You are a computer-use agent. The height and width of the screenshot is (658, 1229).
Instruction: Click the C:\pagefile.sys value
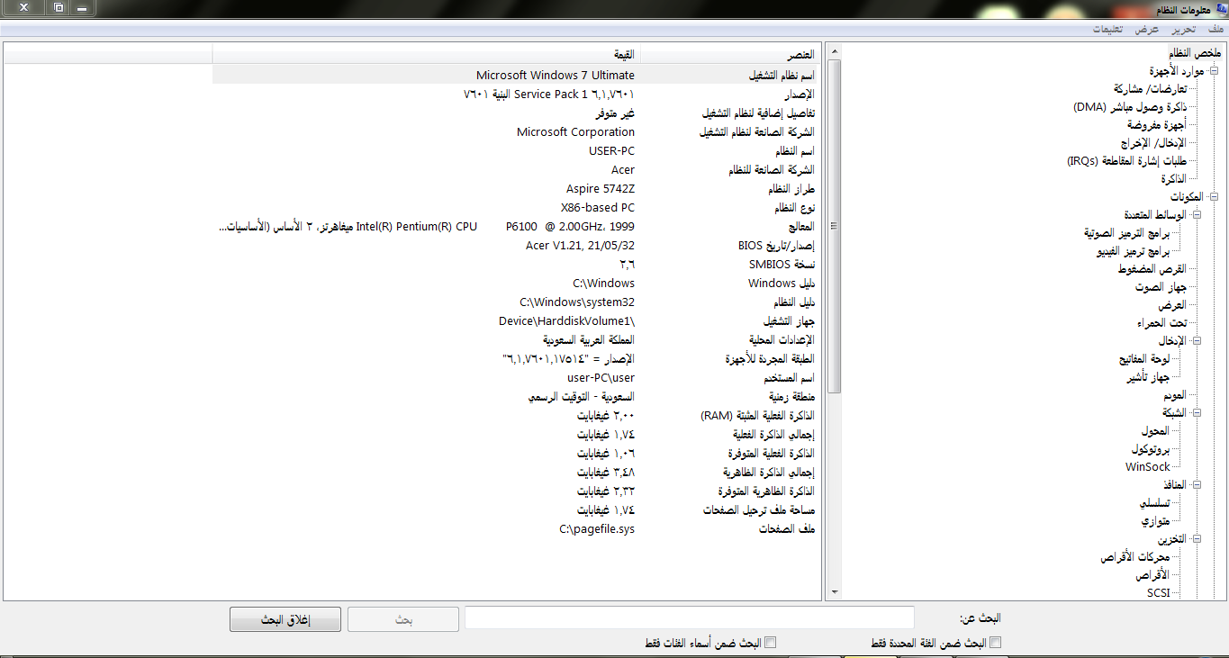pyautogui.click(x=597, y=529)
